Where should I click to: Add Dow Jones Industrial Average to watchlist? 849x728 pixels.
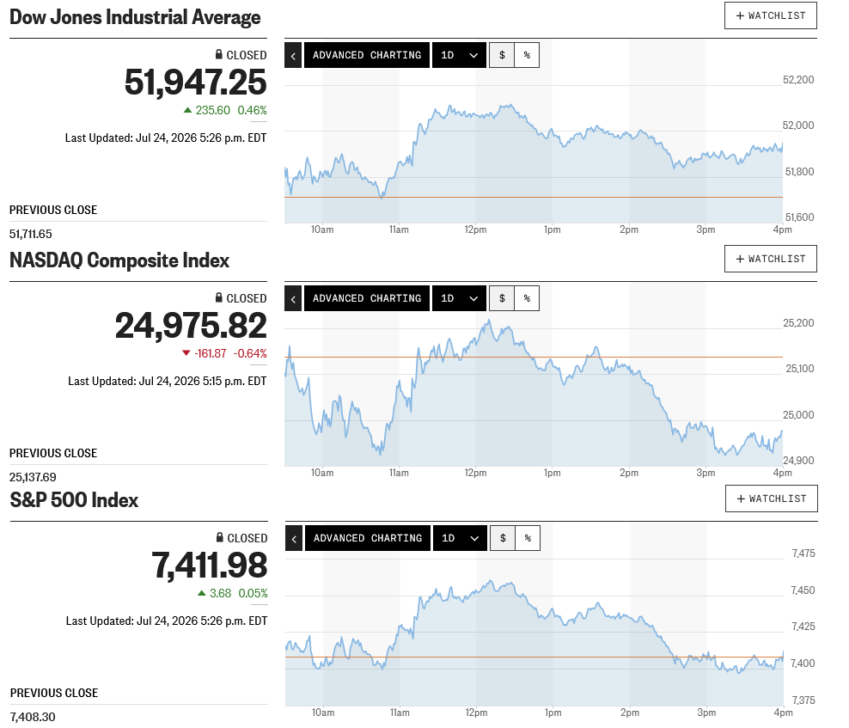pos(771,15)
